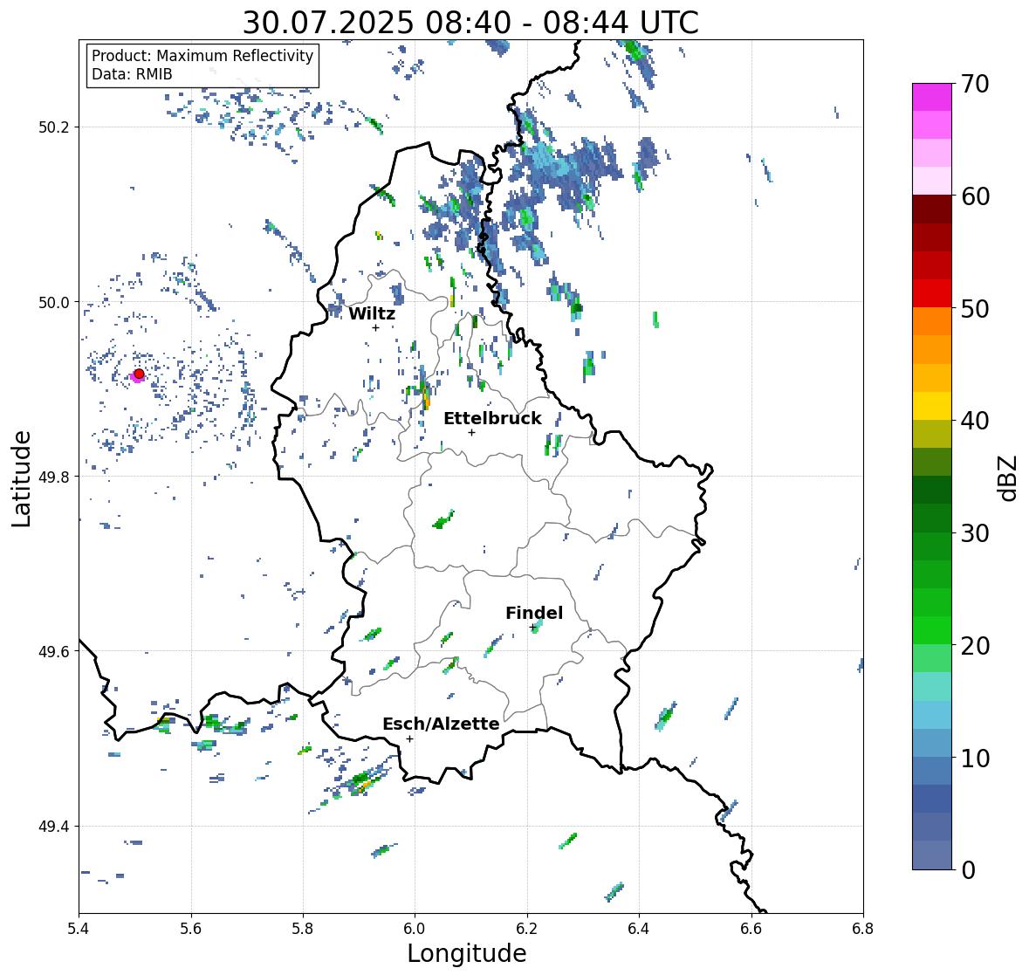Click the plus marker below Esch/Alzette

[409, 738]
